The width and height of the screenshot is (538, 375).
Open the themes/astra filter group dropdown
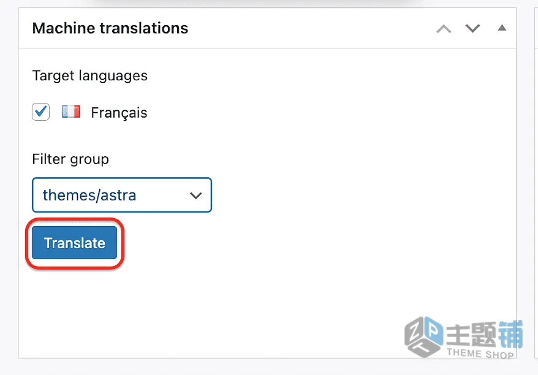pos(122,195)
